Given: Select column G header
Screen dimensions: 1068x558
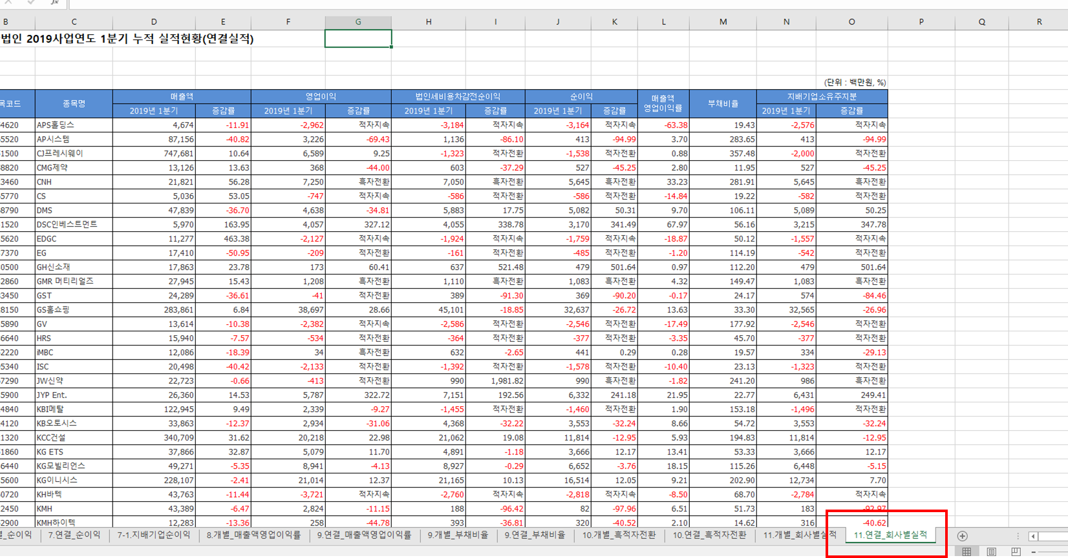Looking at the screenshot, I should pyautogui.click(x=358, y=22).
